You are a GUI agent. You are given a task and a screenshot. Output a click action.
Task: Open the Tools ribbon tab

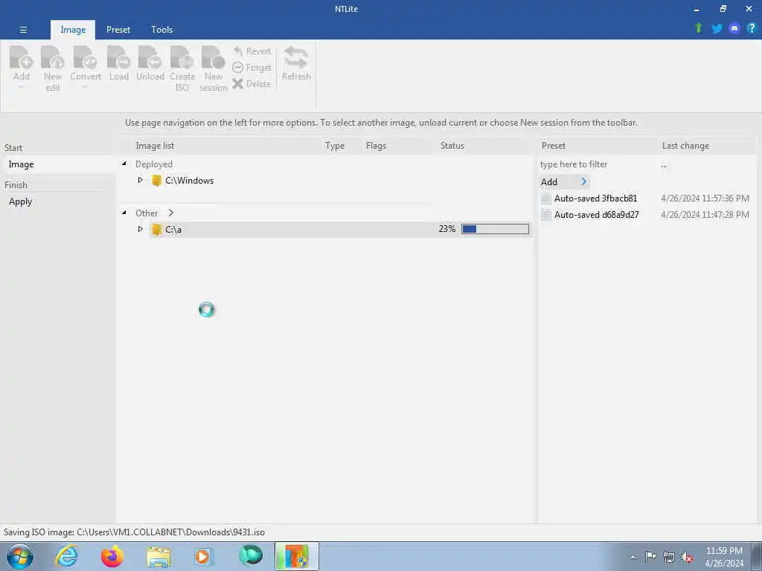click(161, 30)
